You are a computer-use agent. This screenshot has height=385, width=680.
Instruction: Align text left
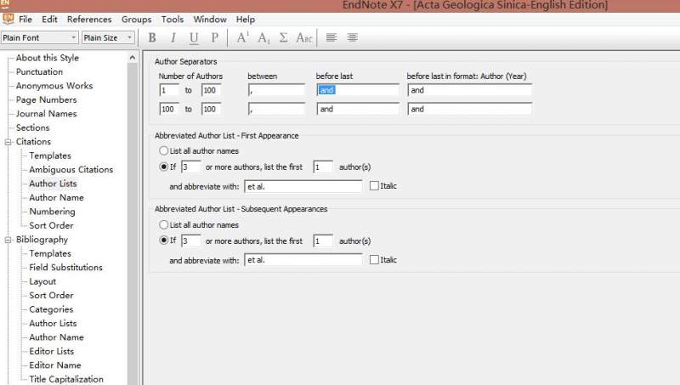331,37
